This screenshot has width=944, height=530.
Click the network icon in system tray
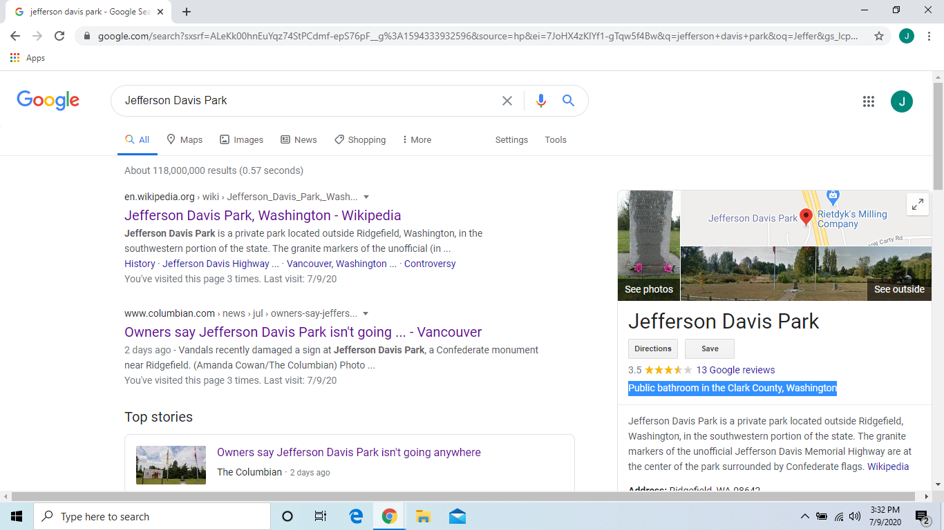[839, 516]
